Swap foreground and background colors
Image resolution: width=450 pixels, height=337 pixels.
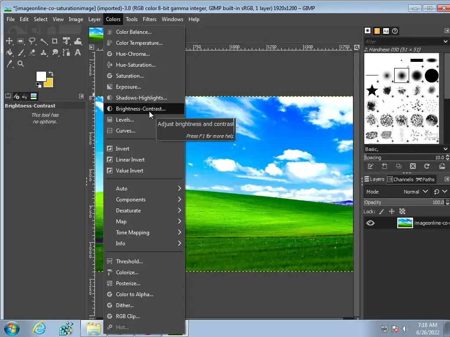click(51, 74)
